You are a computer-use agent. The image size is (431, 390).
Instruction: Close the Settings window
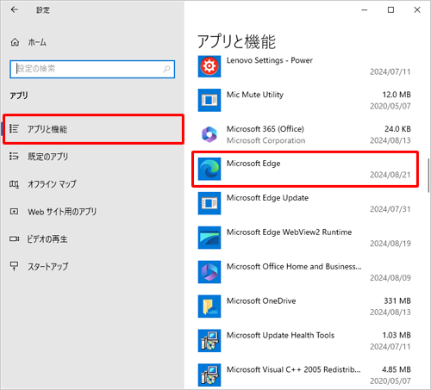click(x=417, y=10)
